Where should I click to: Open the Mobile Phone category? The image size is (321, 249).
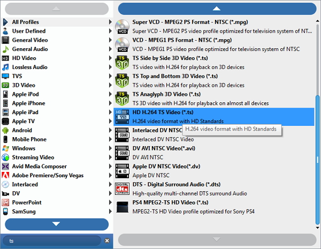coord(57,139)
